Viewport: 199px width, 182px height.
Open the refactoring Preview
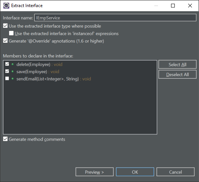tap(95, 172)
